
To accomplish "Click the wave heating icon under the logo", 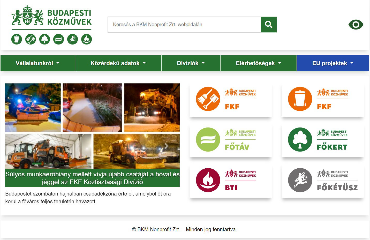I will (x=58, y=39).
